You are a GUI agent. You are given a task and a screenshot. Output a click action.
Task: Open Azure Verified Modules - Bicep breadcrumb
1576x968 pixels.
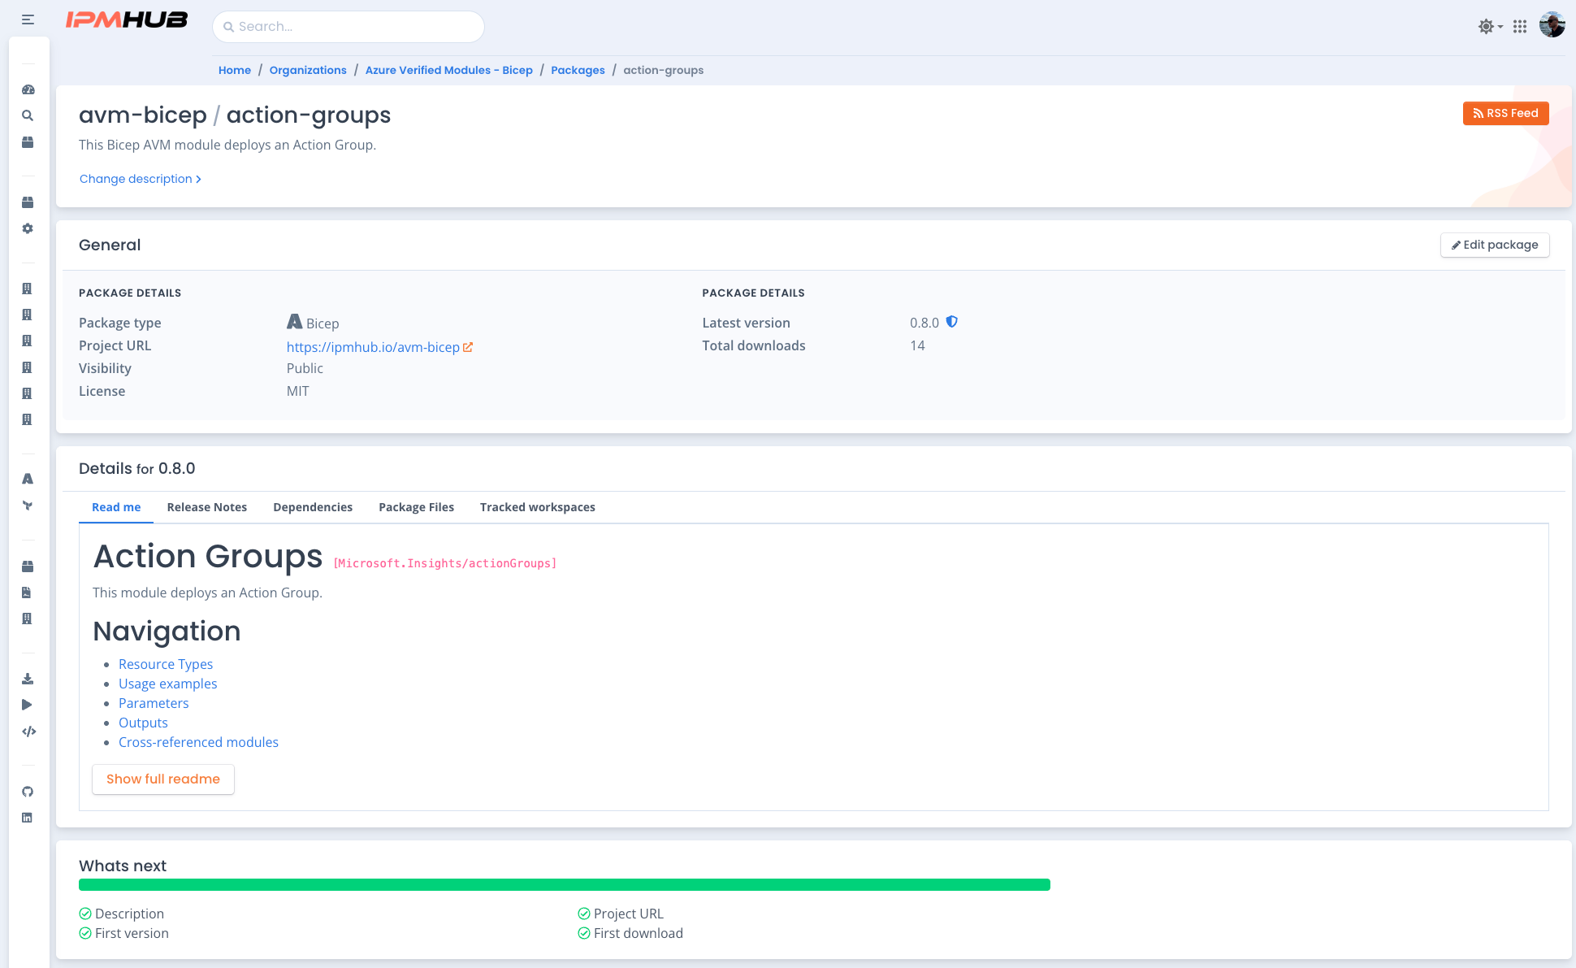tap(449, 70)
